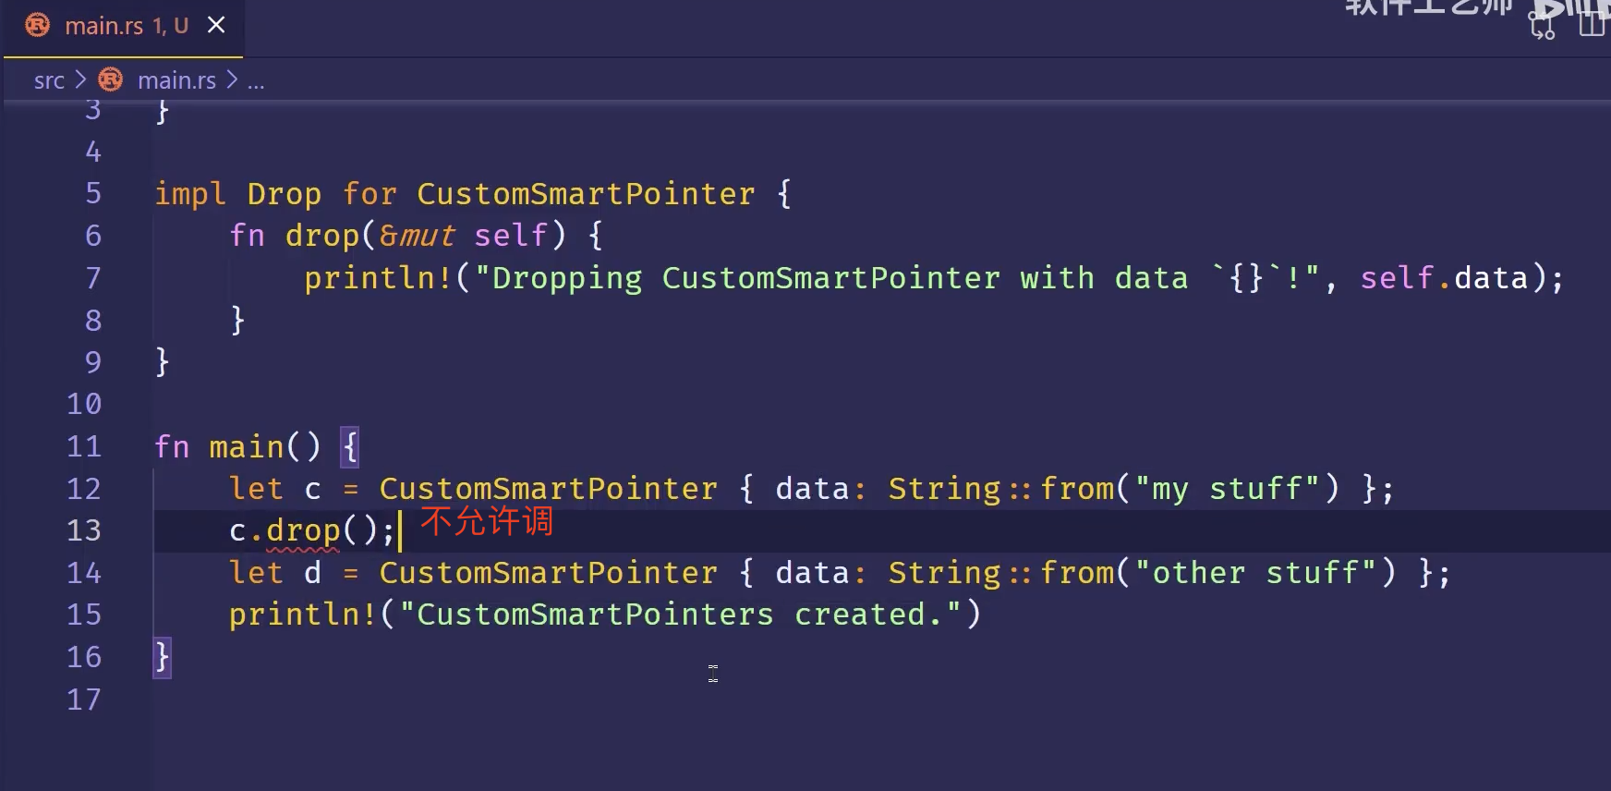Click the split editor icon
Screen dimensions: 1611x791
tap(1593, 23)
